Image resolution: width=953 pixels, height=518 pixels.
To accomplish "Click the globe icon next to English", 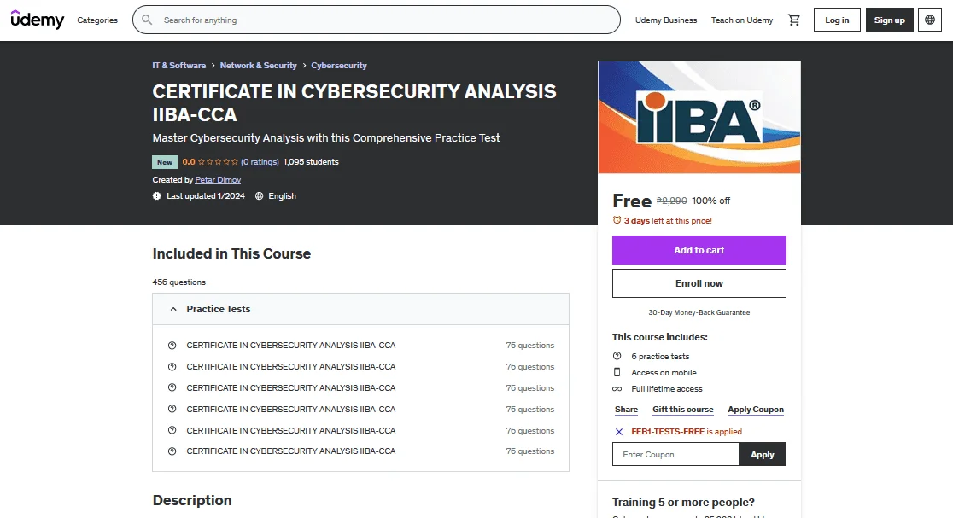I will [x=259, y=196].
